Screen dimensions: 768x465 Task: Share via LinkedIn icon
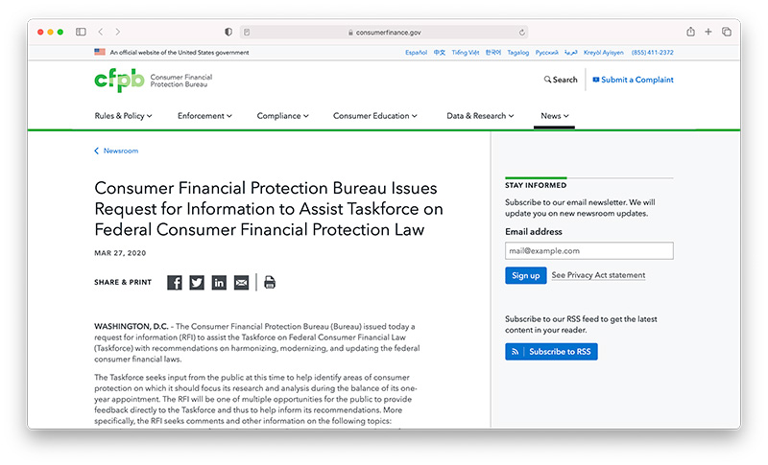coord(219,283)
